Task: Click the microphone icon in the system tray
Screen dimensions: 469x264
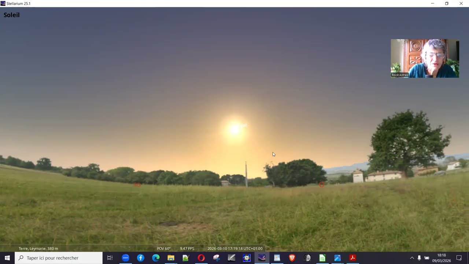Action: pyautogui.click(x=419, y=258)
